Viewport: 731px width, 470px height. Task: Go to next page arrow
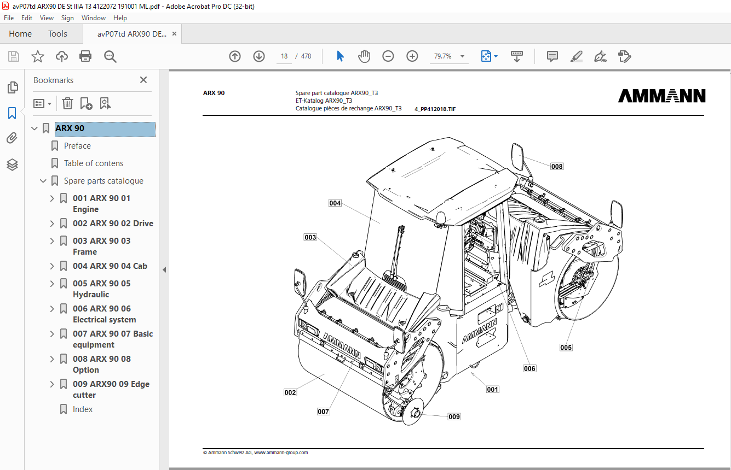[x=259, y=56]
